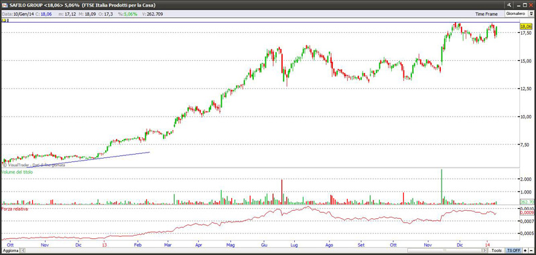Open the Tools button

click(x=497, y=250)
